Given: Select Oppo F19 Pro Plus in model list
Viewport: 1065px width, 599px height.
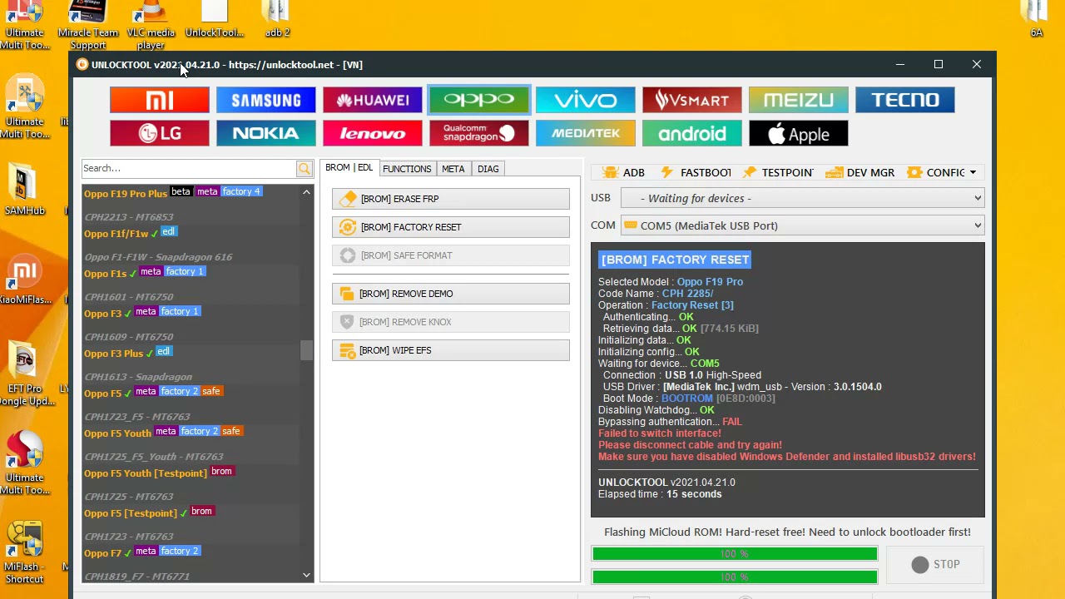Looking at the screenshot, I should coord(126,194).
